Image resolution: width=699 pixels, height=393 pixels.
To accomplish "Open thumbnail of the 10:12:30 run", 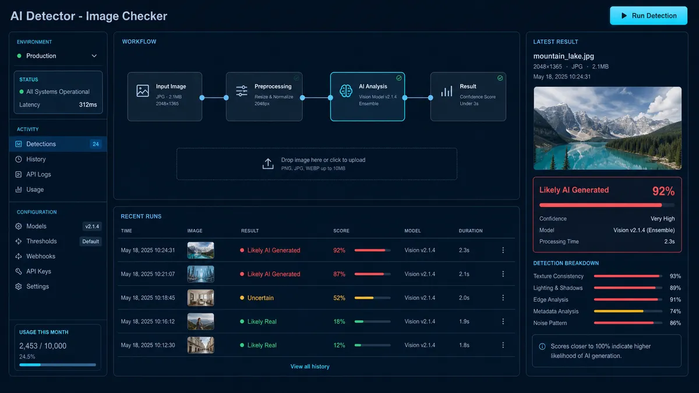I will click(200, 345).
